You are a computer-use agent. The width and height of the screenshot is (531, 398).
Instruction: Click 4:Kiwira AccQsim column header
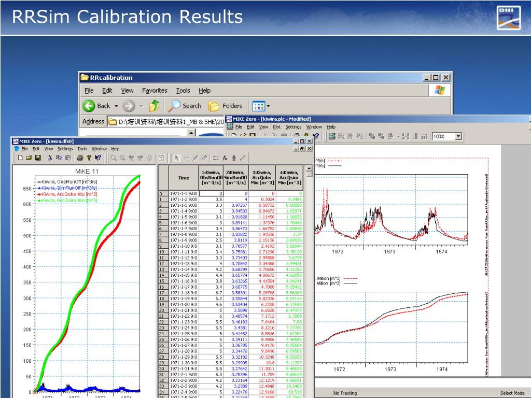point(289,178)
